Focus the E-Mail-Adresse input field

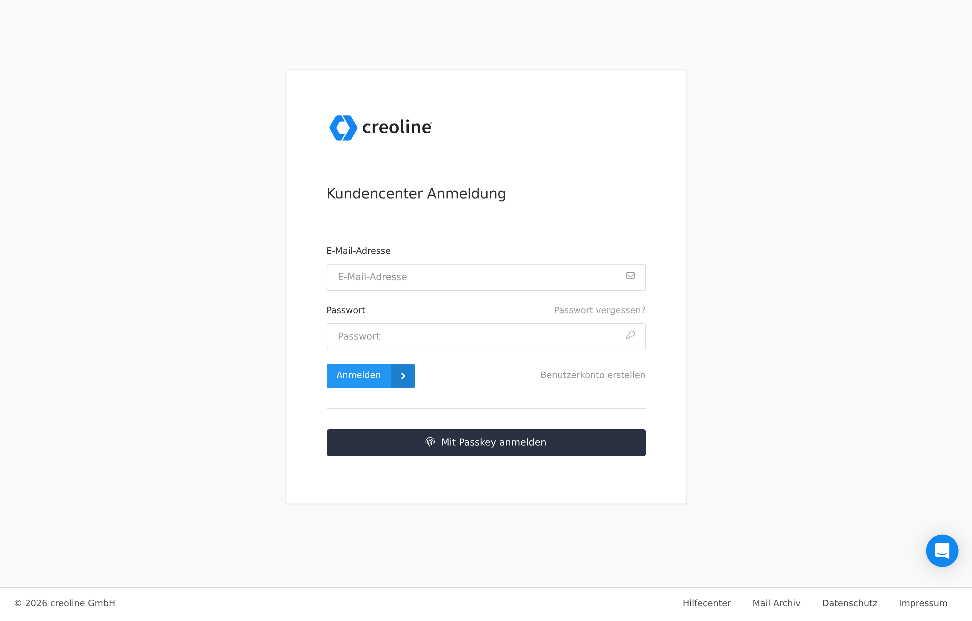tap(476, 277)
